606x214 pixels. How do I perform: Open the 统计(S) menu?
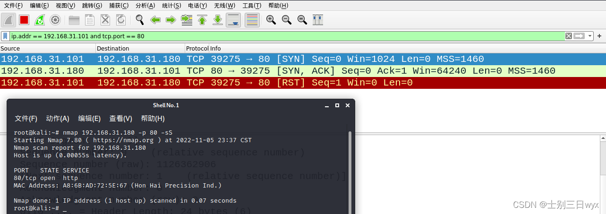tap(171, 6)
